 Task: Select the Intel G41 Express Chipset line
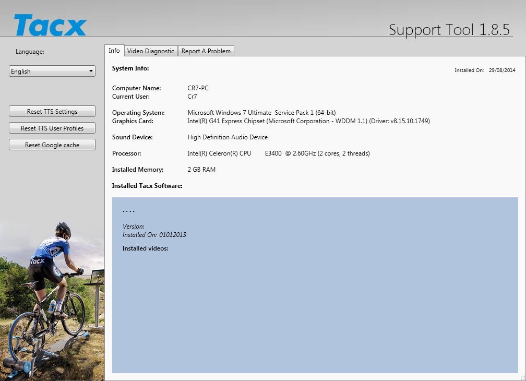point(308,121)
